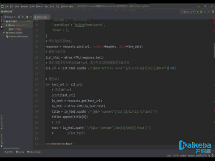Click the expand/collapse all icon in Project panel
The height and width of the screenshot is (161, 215).
click(x=23, y=17)
